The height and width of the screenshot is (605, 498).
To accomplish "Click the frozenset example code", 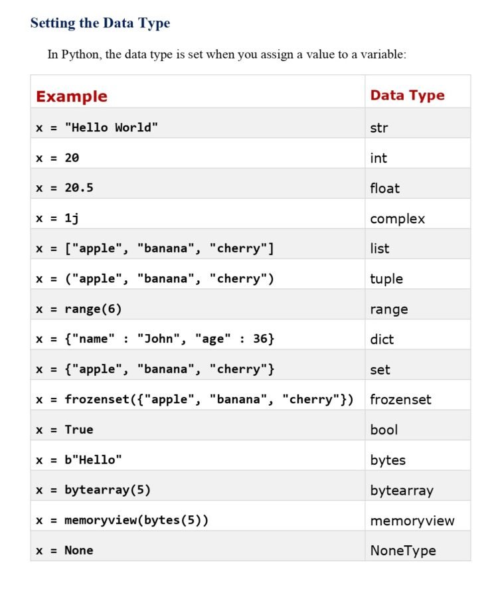I will coord(195,399).
